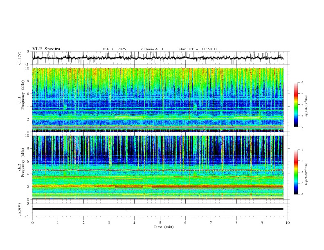Viewport: 324px width, 250px height.
Task: Click time axis tick label '9'
Action: click(x=262, y=223)
